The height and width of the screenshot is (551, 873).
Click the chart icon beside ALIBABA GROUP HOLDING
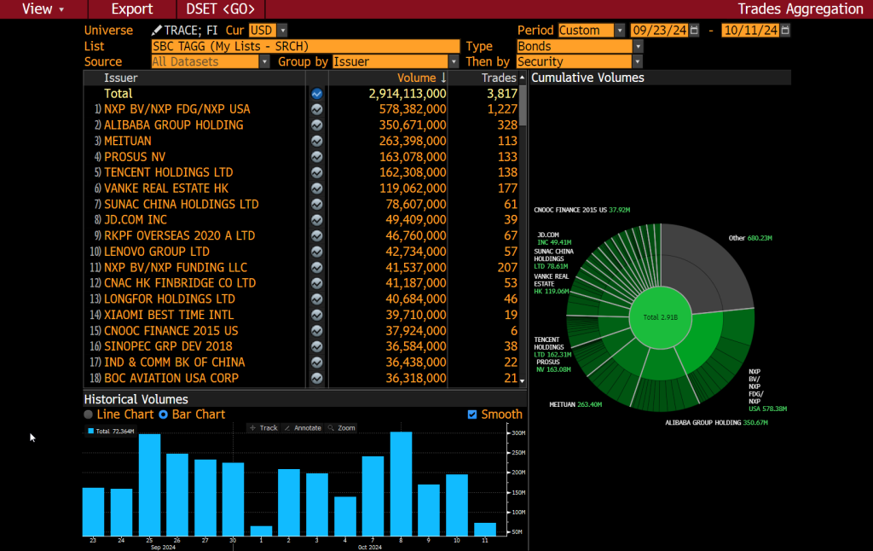tap(317, 125)
